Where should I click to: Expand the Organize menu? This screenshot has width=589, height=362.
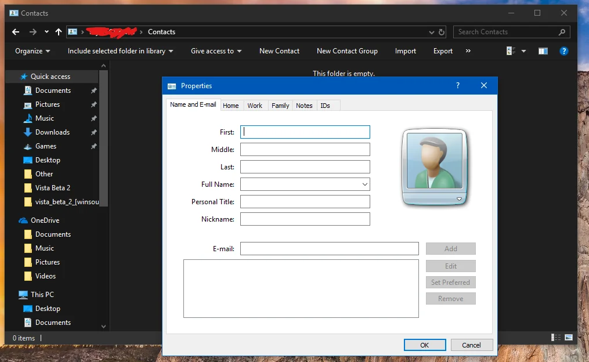[32, 51]
